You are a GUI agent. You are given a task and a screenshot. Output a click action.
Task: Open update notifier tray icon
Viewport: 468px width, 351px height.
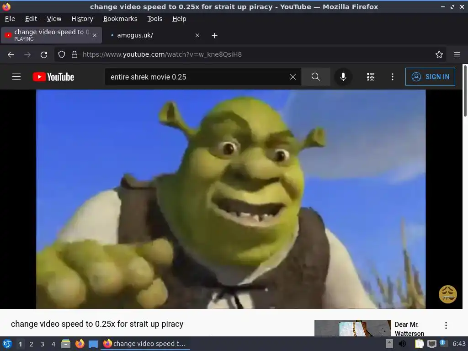[x=443, y=344]
